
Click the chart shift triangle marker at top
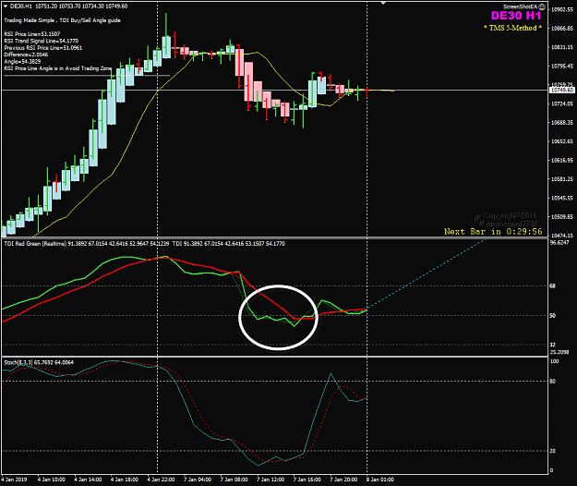(x=383, y=3)
